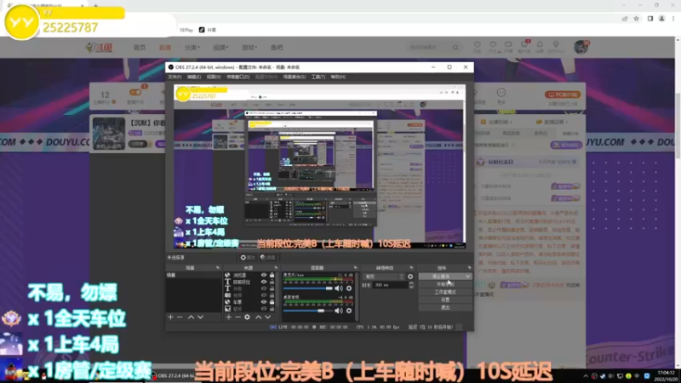Click 开始录制 button in OBS controls
681x383 pixels.
coord(445,284)
